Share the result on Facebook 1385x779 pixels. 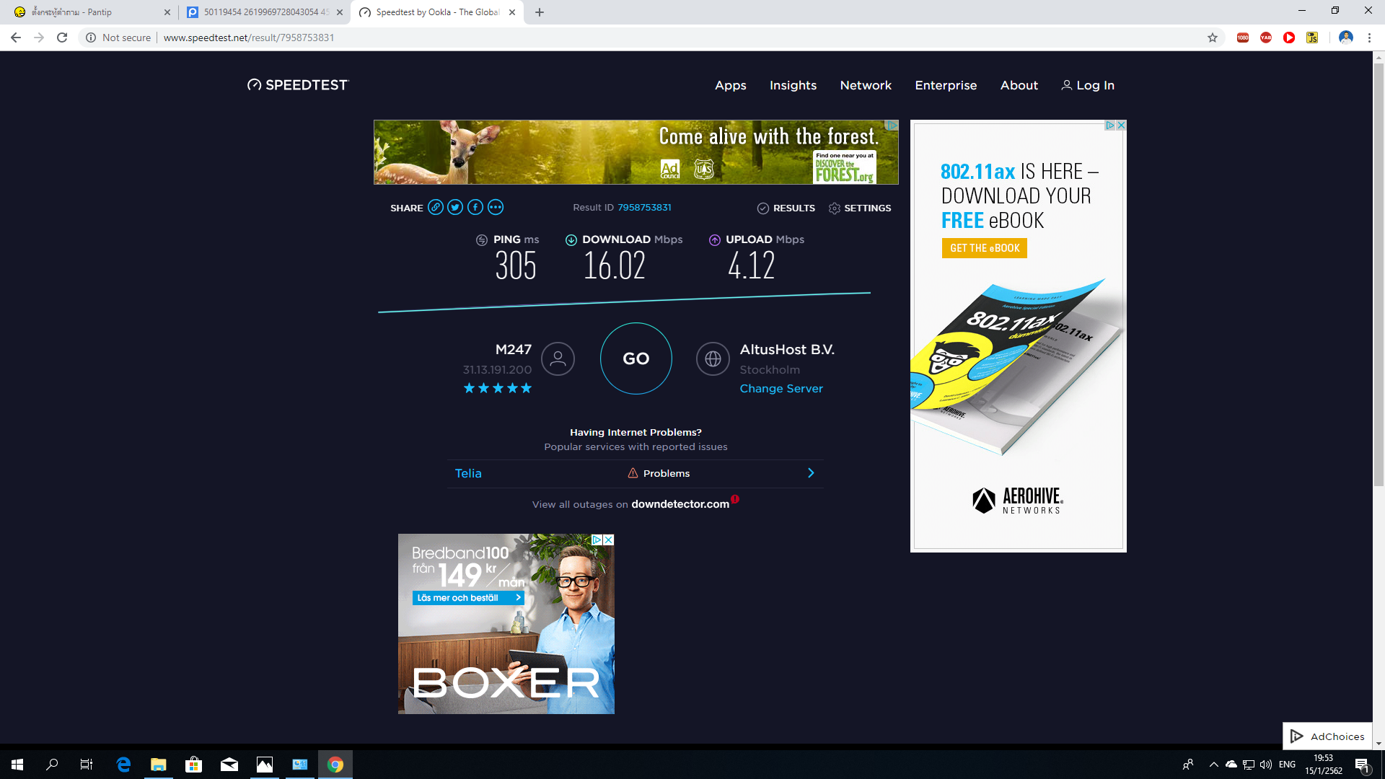pos(475,208)
